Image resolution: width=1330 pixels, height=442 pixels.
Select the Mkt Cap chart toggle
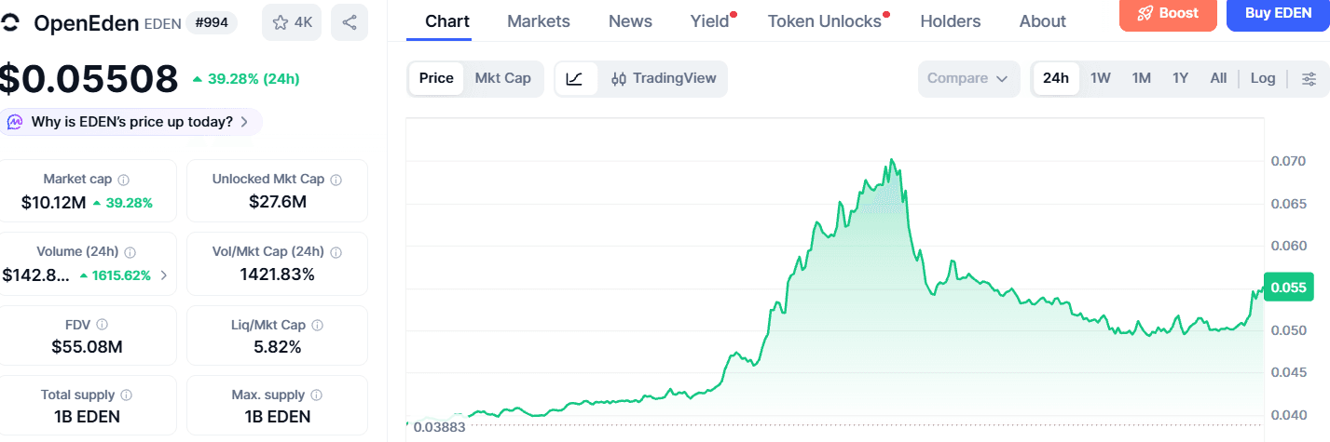[503, 78]
